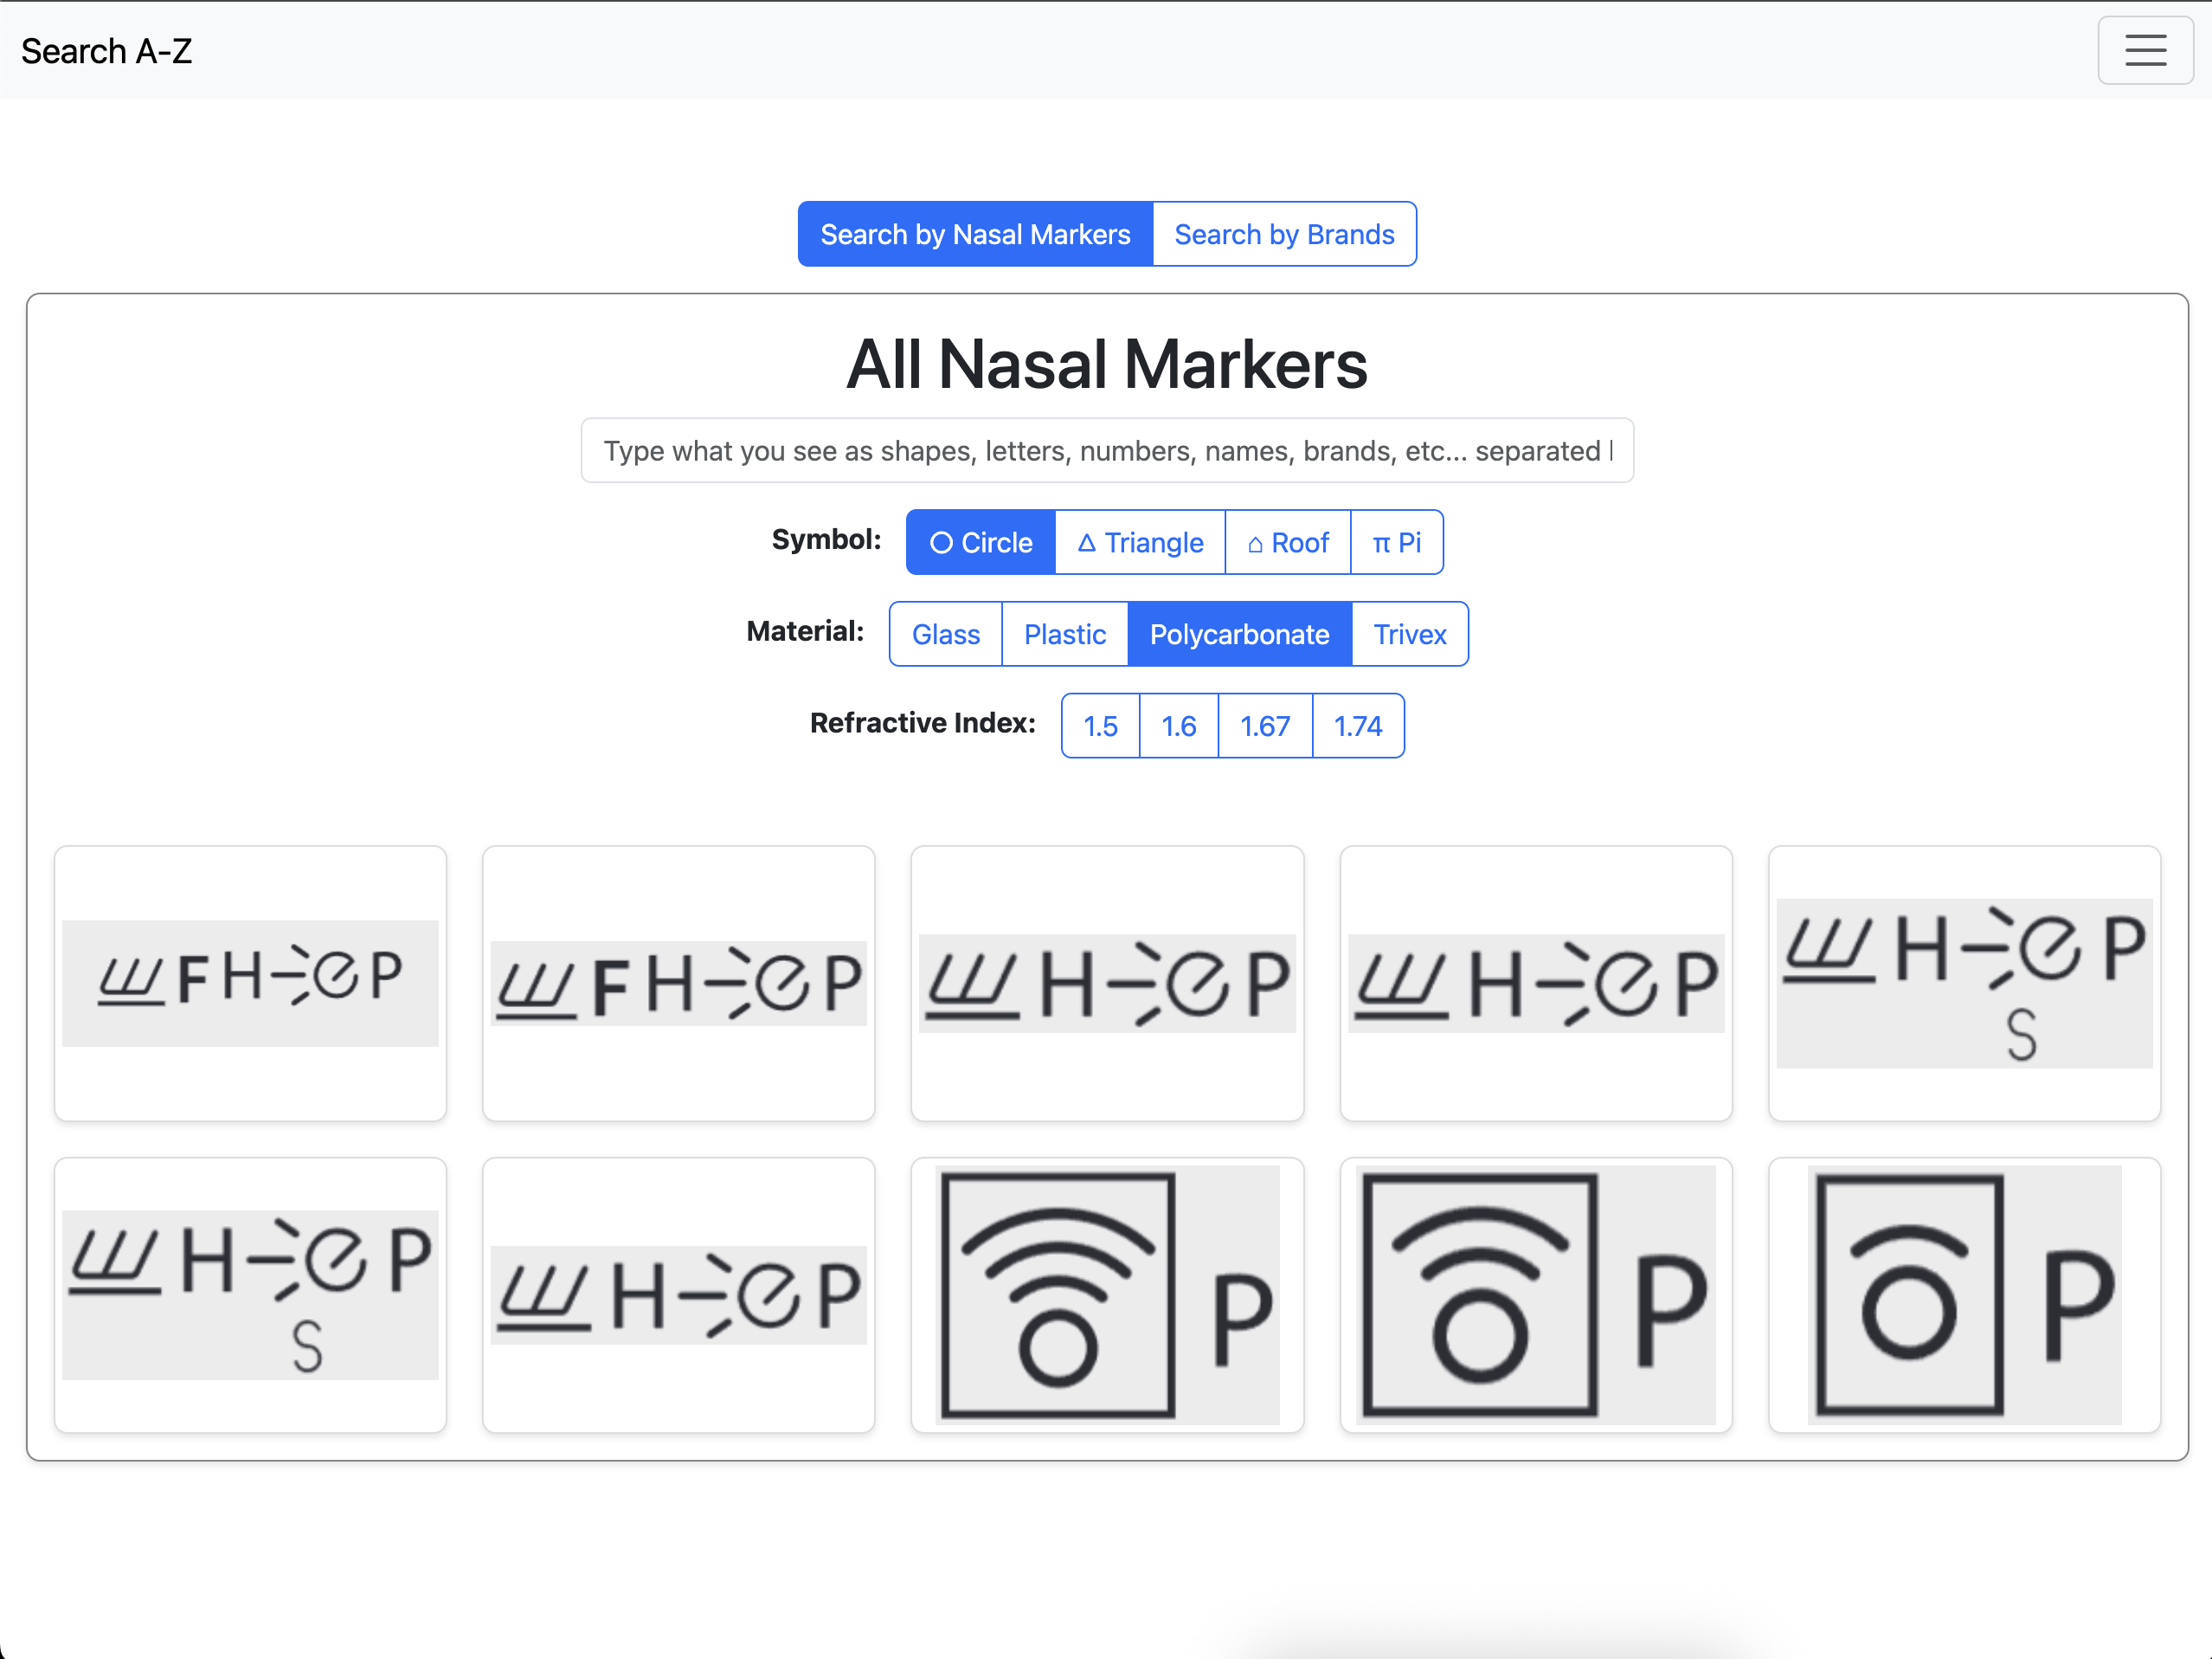Select bottom-left marker card with S below
This screenshot has height=1659, width=2212.
click(x=250, y=1294)
